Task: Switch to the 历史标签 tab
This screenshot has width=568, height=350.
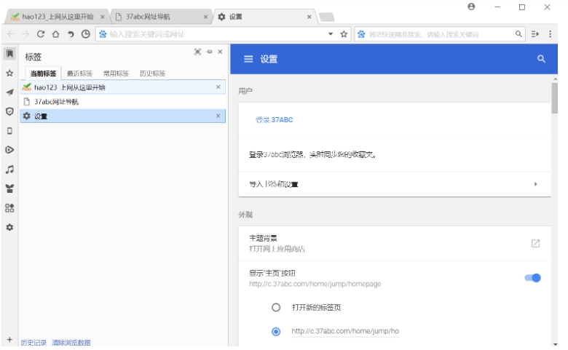Action: coord(152,73)
